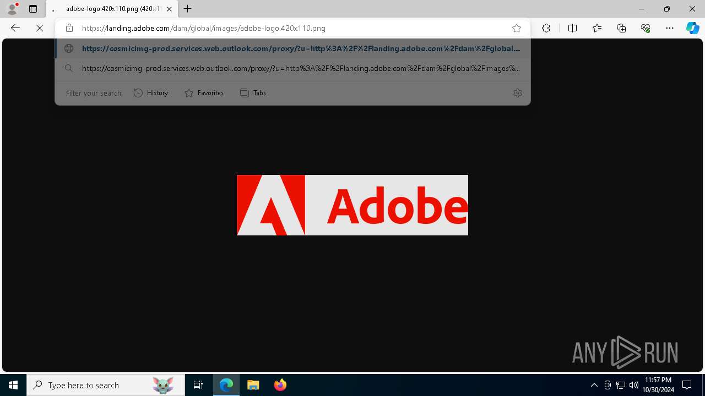View site information lock icon
Image resolution: width=705 pixels, height=396 pixels.
69,28
